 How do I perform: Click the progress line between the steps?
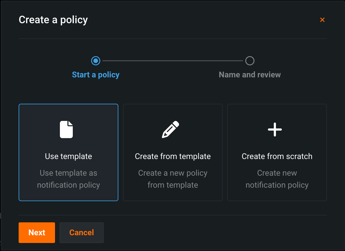173,61
